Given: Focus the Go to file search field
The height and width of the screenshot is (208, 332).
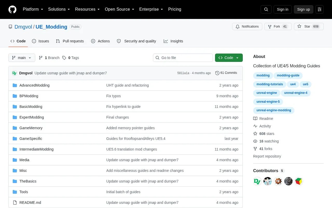Looking at the screenshot, I should point(183,58).
